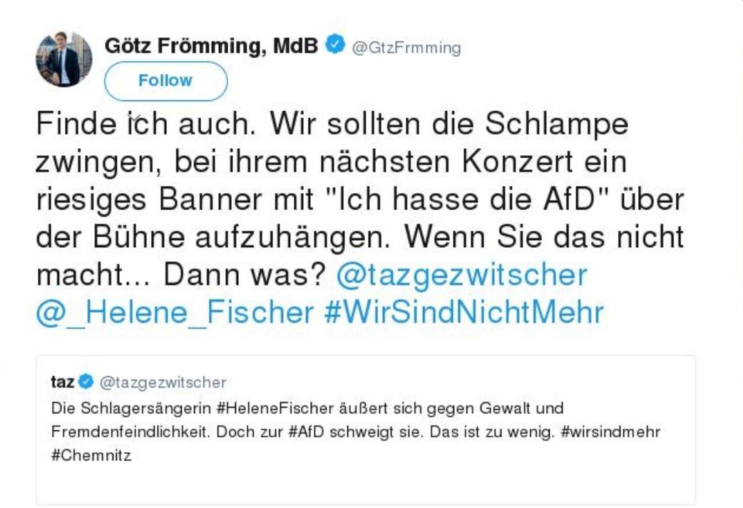Select the #WirSindNichtMehr hashtag
Image resolution: width=743 pixels, height=508 pixels.
pyautogui.click(x=464, y=311)
